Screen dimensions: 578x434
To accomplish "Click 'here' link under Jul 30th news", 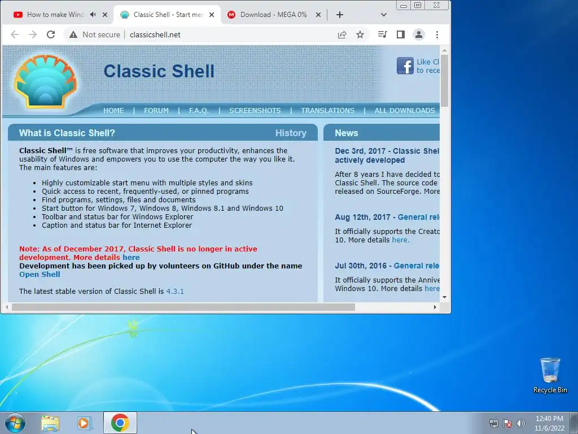I will point(432,289).
